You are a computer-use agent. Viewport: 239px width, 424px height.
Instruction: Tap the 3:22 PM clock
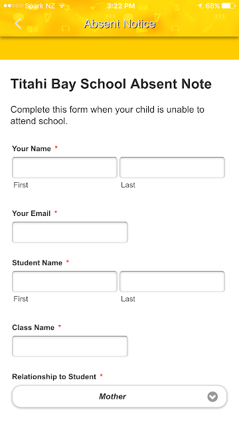click(121, 6)
